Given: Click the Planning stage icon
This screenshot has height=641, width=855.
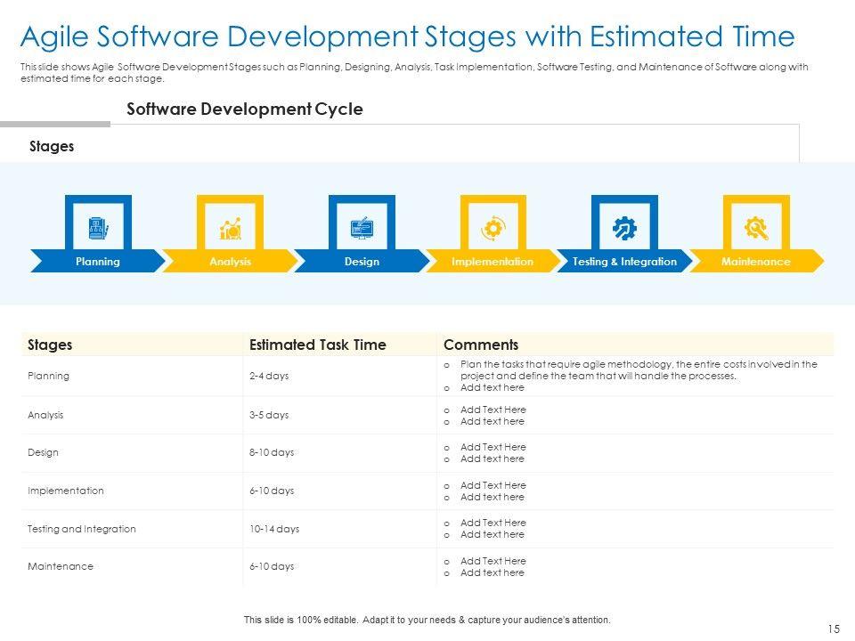Looking at the screenshot, I should click(98, 228).
